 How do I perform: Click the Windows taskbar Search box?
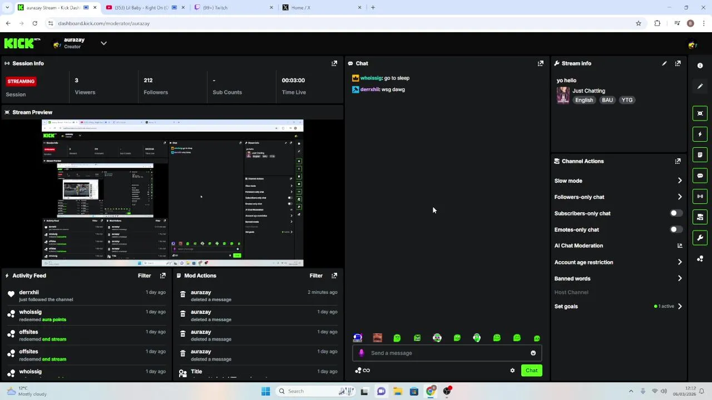click(315, 391)
